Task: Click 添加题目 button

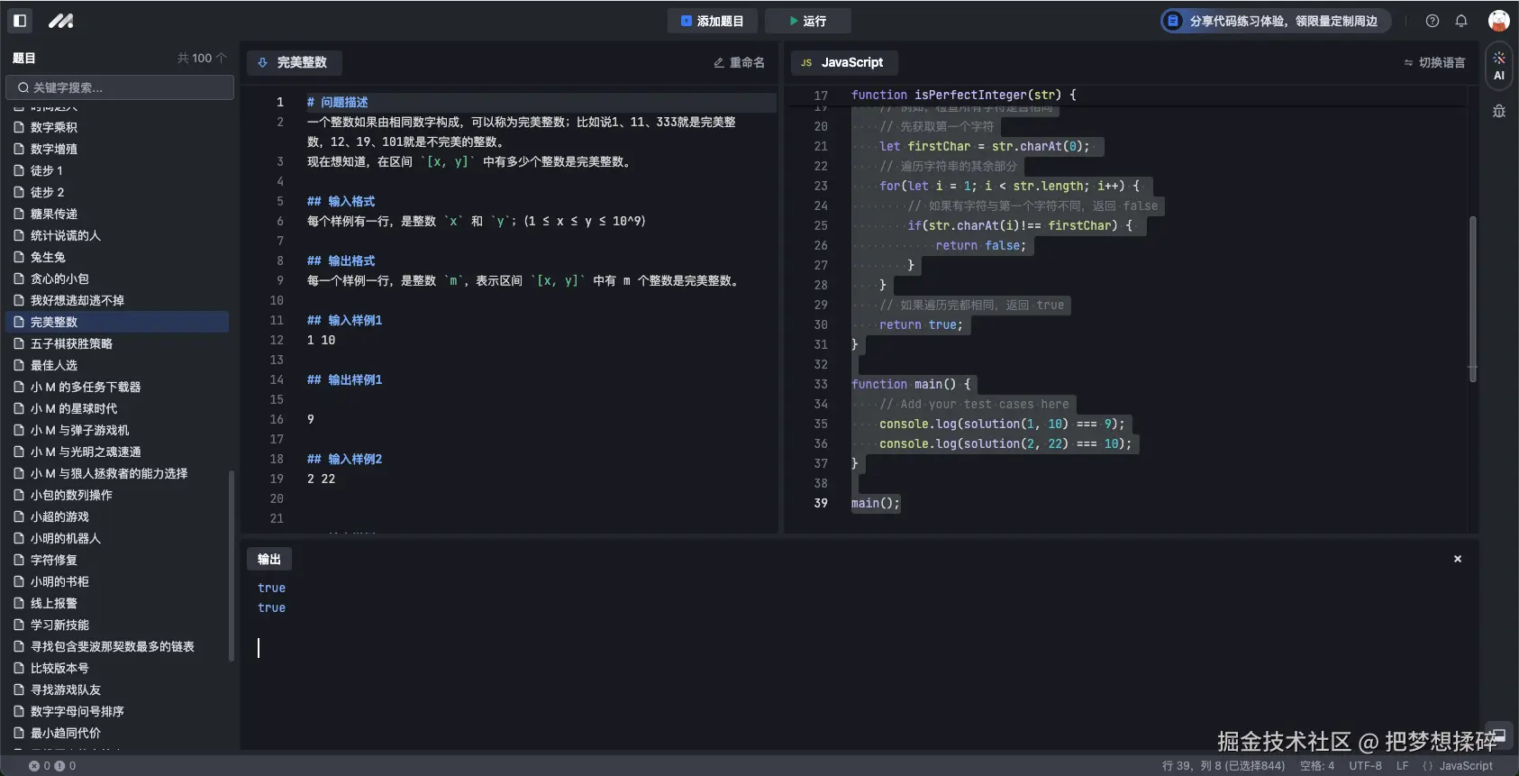Action: pos(713,21)
